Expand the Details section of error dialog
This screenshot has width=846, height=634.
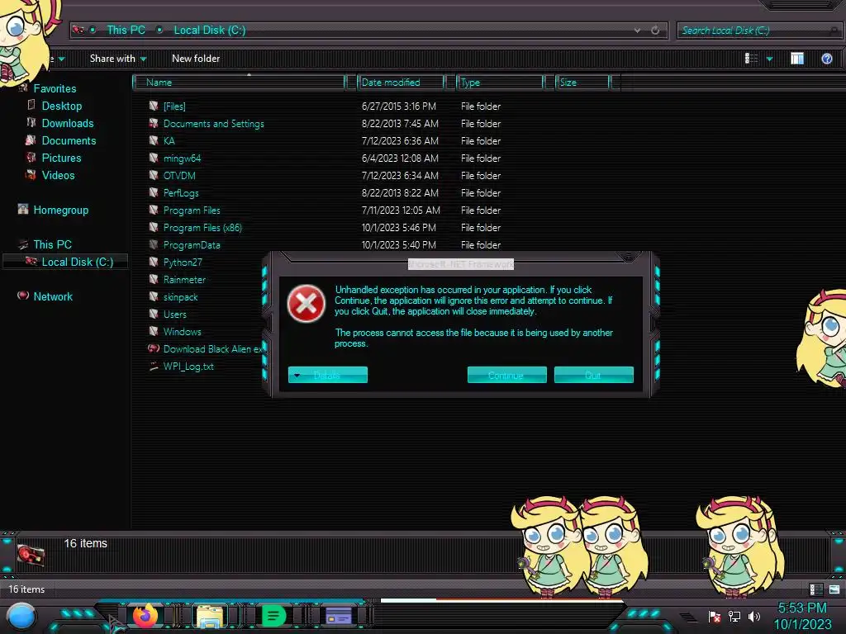[x=327, y=375]
